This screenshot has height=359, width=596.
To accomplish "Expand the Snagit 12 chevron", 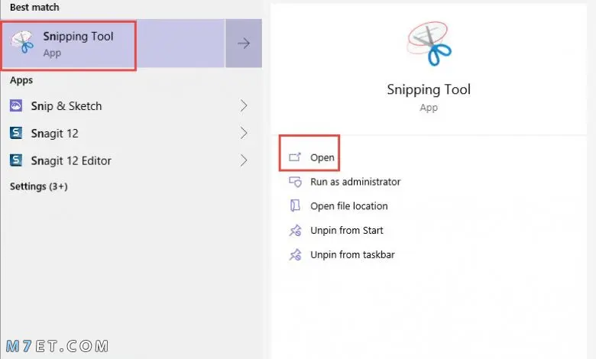I will coord(244,134).
